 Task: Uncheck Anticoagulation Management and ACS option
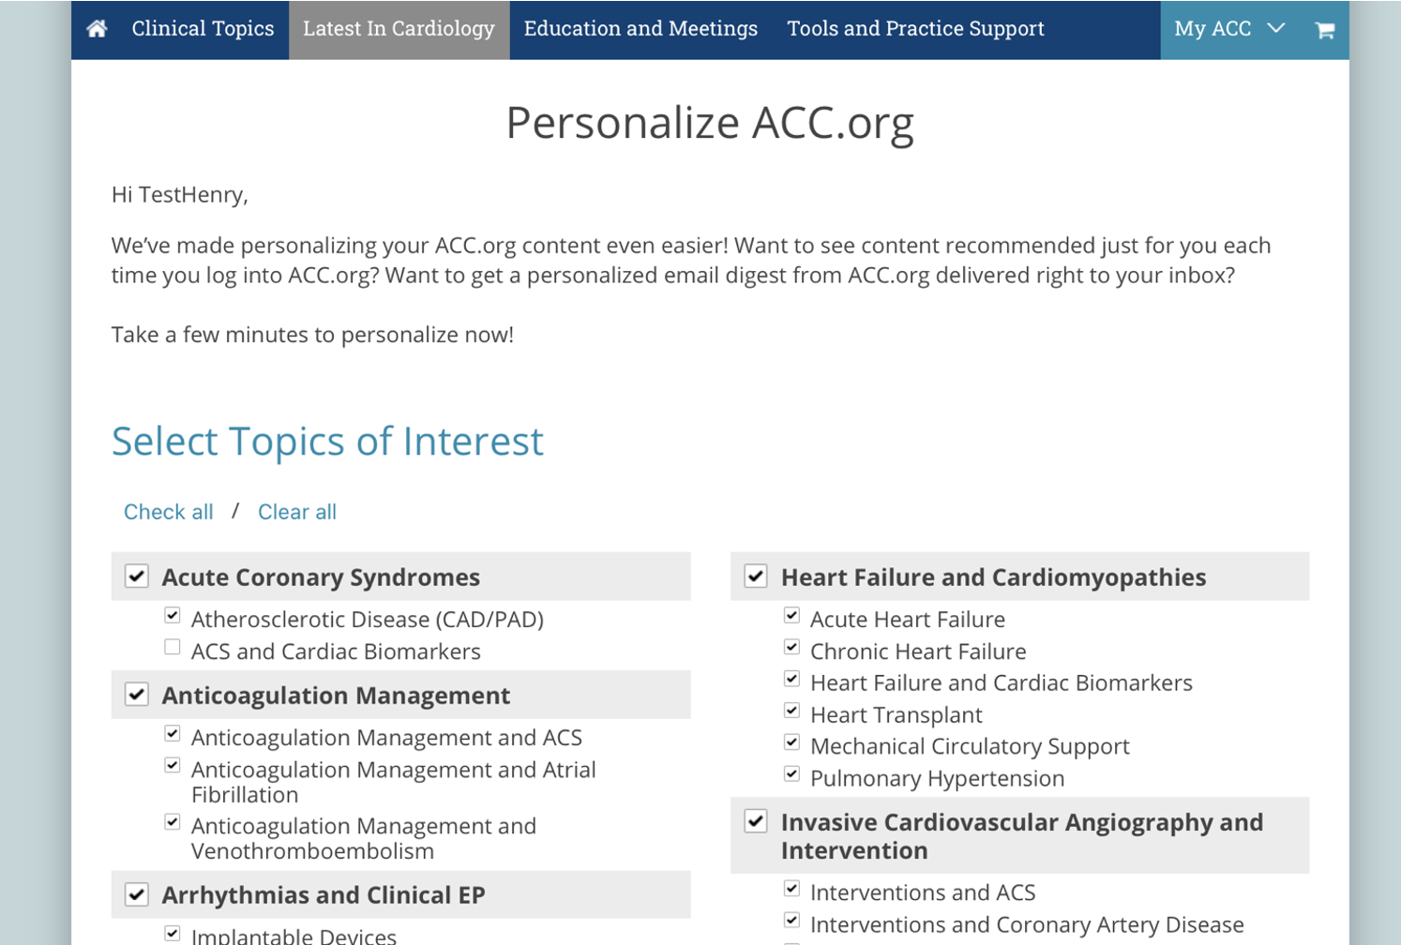click(x=173, y=733)
